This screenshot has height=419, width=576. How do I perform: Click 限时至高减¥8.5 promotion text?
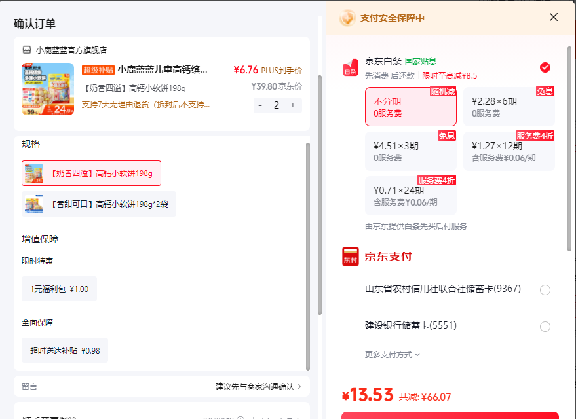pyautogui.click(x=450, y=76)
